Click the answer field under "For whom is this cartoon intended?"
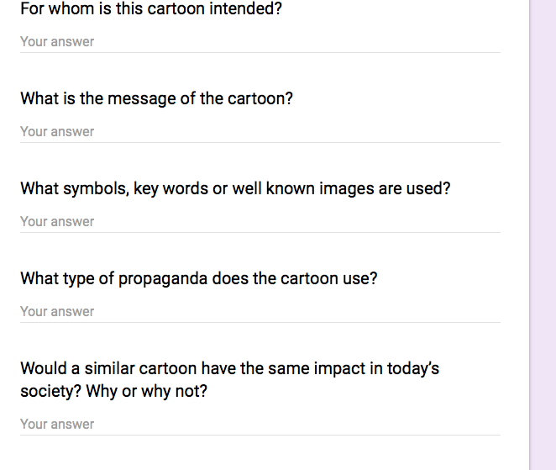556x470 pixels. [x=260, y=41]
